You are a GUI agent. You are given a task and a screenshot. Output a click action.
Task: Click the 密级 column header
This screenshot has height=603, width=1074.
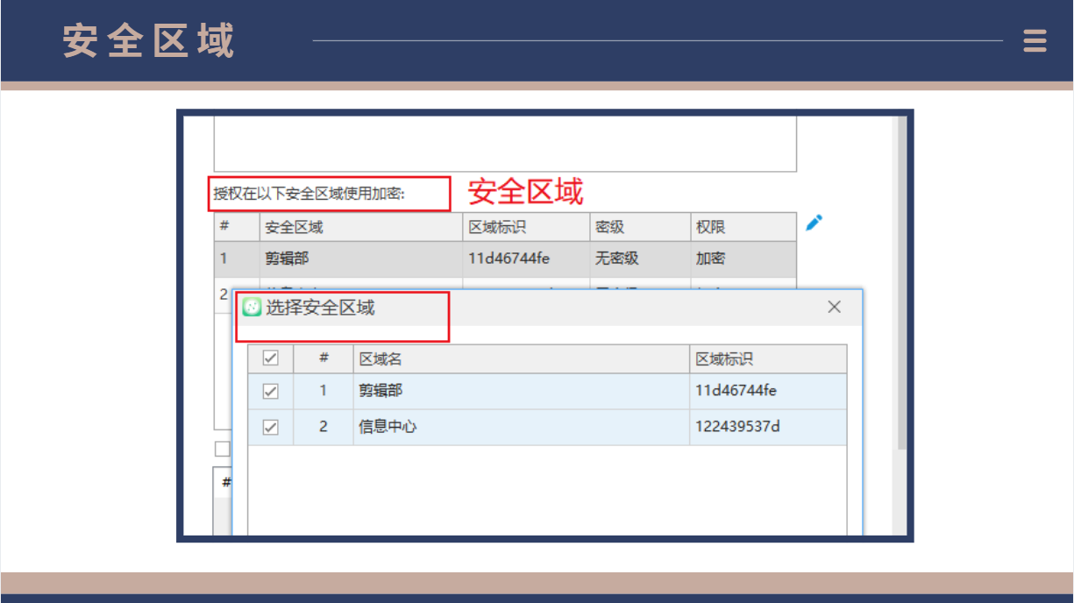click(x=639, y=227)
